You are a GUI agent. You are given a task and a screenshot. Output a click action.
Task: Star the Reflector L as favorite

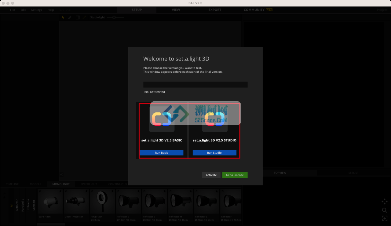pyautogui.click(x=217, y=191)
